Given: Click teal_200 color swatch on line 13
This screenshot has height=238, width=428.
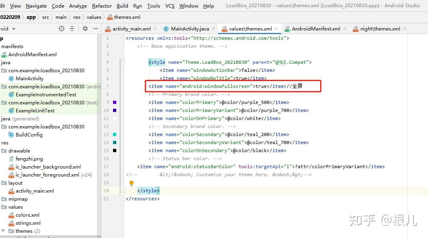Looking at the screenshot, I should click(115, 134).
